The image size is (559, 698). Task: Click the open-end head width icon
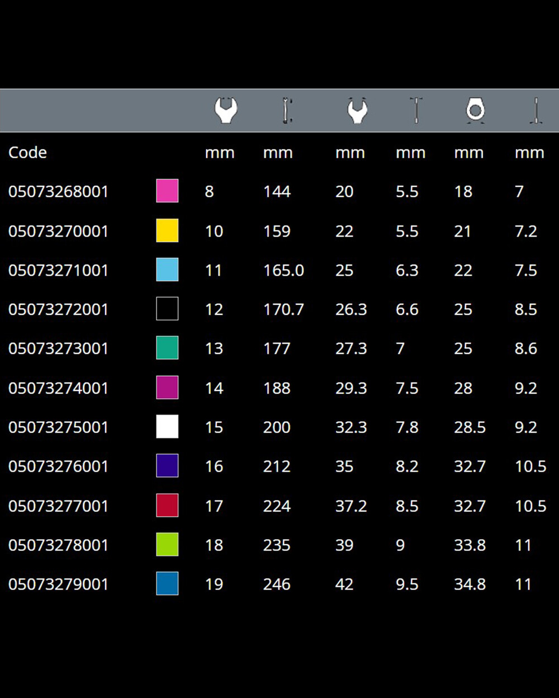[x=357, y=110]
